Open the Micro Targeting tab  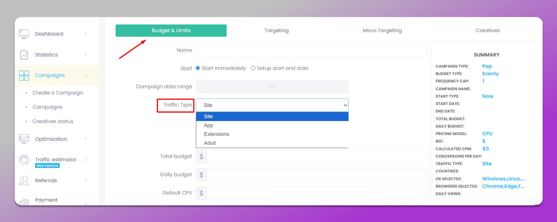382,31
